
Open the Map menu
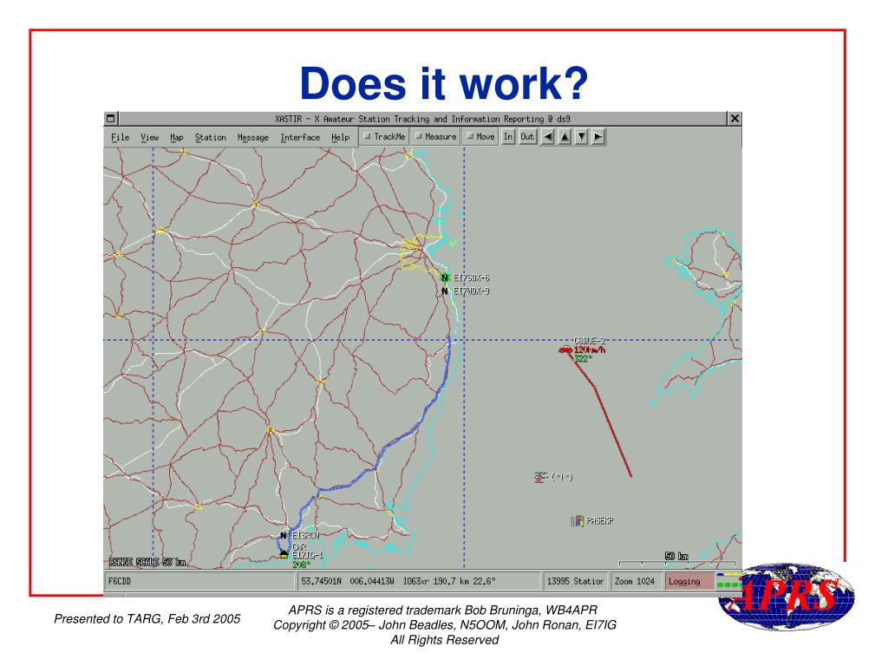(x=177, y=137)
